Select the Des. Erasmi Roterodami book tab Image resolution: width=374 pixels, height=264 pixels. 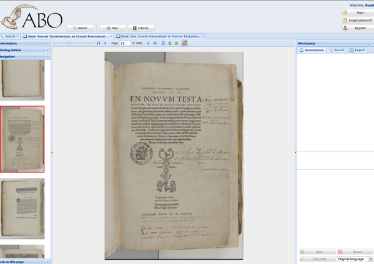coord(160,36)
